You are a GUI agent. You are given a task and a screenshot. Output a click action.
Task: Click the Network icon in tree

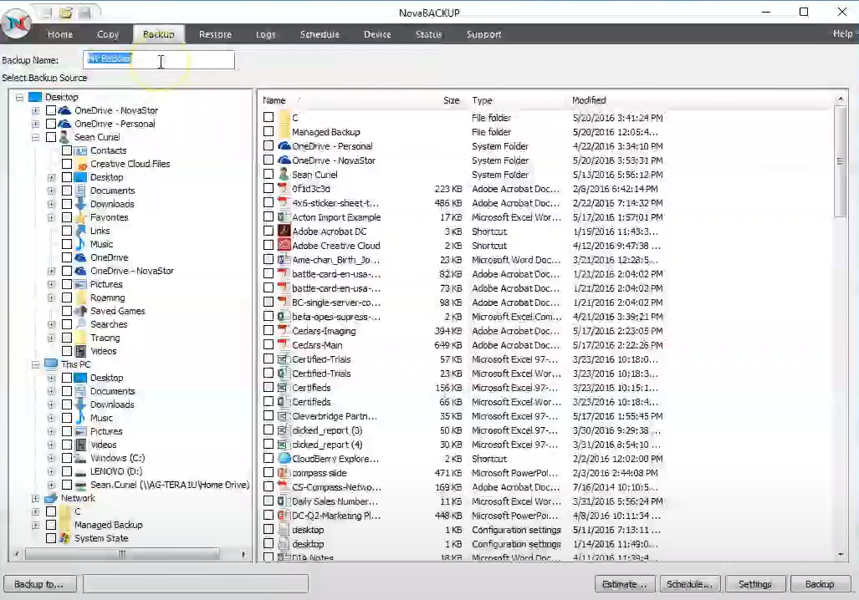click(51, 498)
